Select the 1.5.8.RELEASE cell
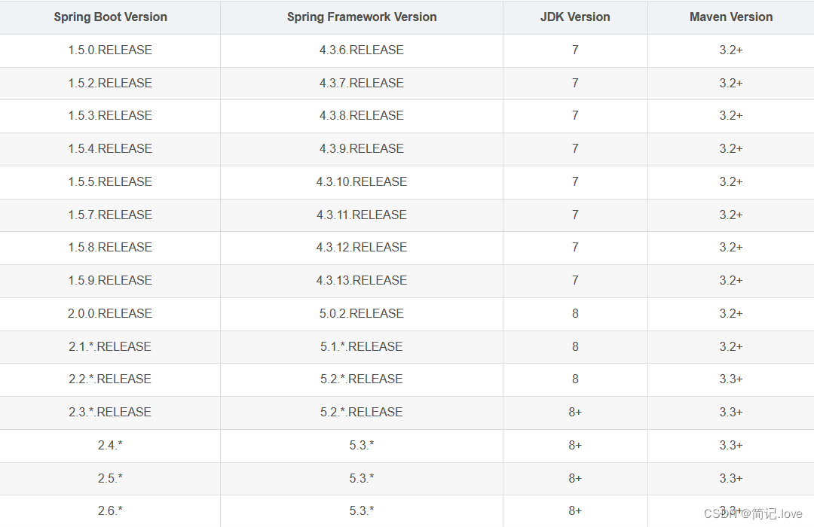814x527 pixels. click(110, 248)
